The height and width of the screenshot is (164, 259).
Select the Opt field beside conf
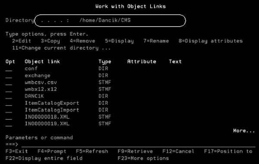pos(9,69)
